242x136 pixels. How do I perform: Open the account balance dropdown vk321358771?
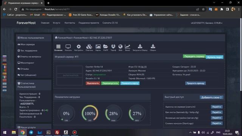coord(206,23)
